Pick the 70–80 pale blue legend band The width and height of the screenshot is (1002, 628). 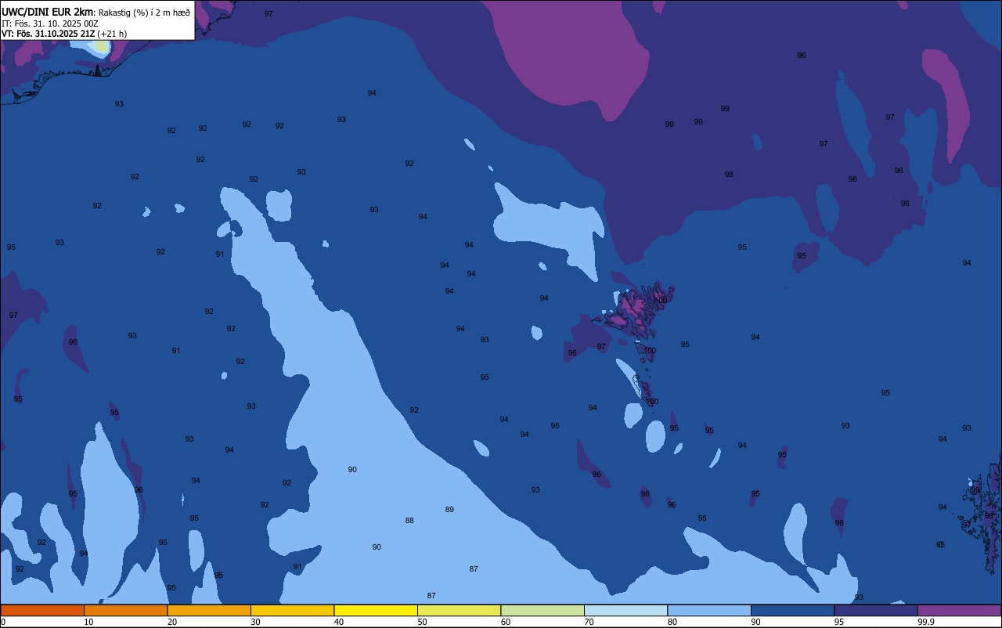625,610
